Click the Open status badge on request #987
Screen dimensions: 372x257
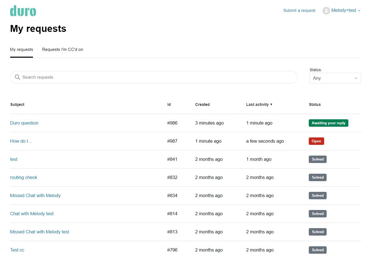(316, 141)
